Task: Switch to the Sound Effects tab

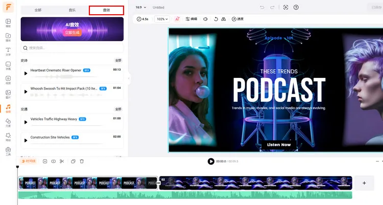Action: tap(107, 10)
